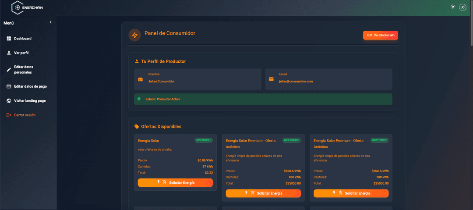Click the green status dot
473x210 pixels.
[x=139, y=99]
